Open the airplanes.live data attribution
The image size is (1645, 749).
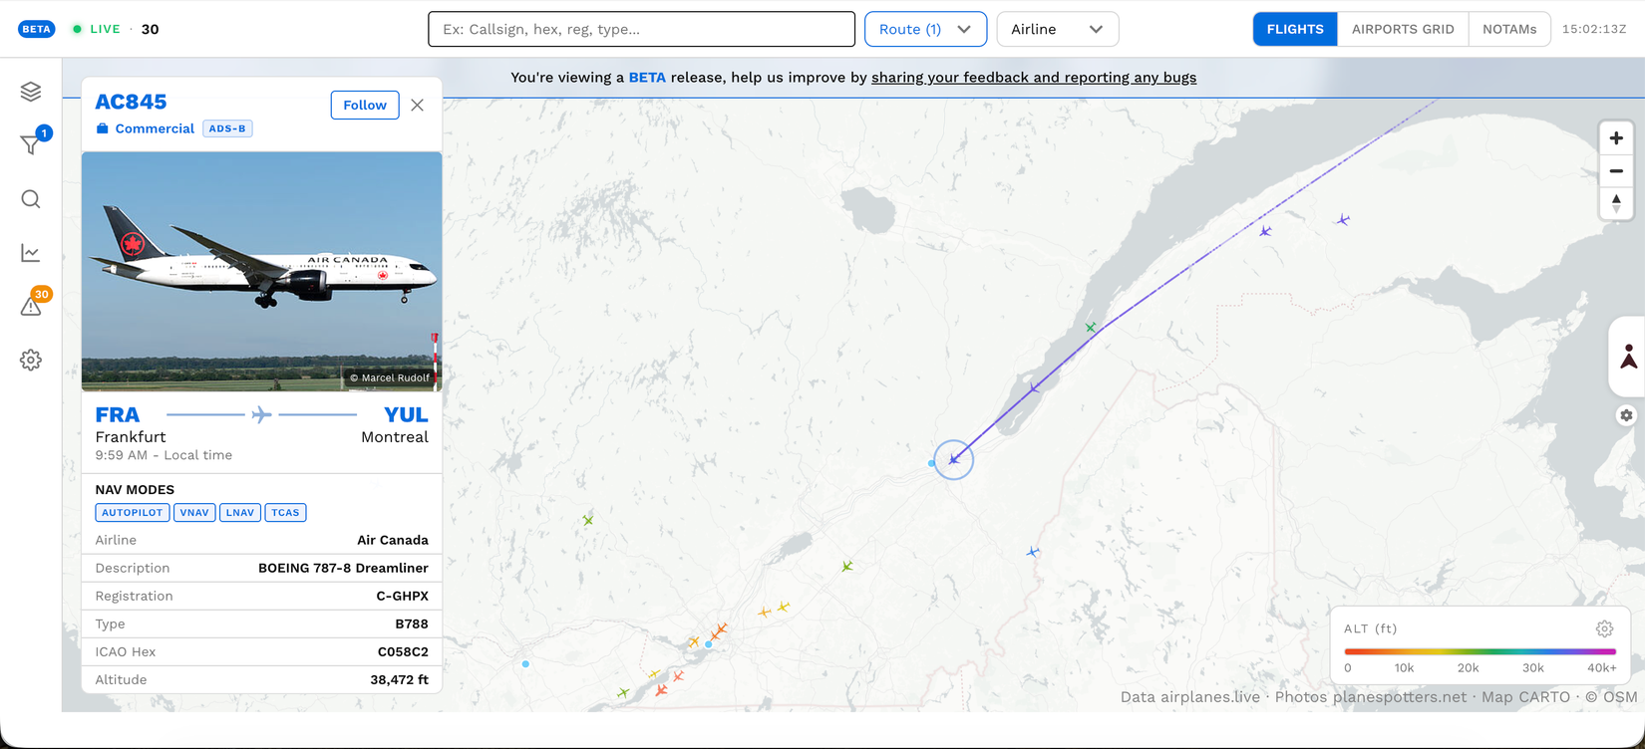(x=1190, y=697)
